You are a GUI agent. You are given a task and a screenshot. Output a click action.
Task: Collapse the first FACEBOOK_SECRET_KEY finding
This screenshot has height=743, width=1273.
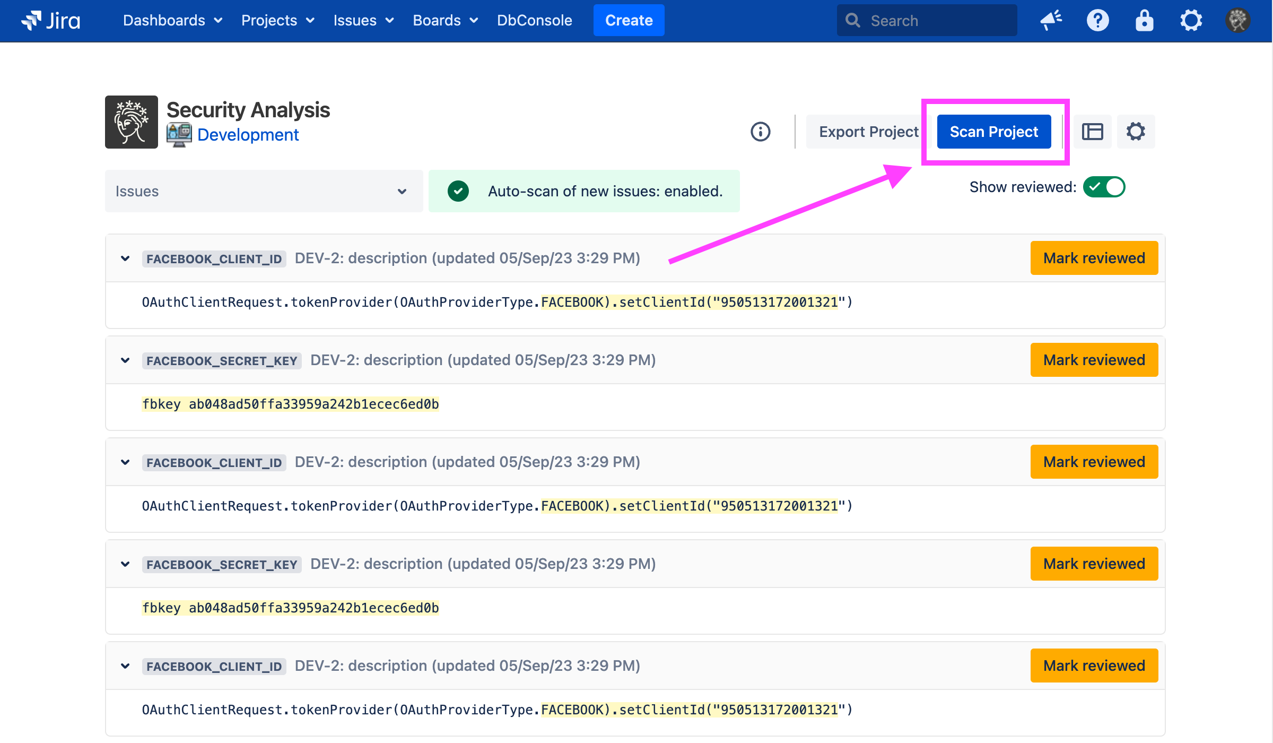[x=125, y=360]
